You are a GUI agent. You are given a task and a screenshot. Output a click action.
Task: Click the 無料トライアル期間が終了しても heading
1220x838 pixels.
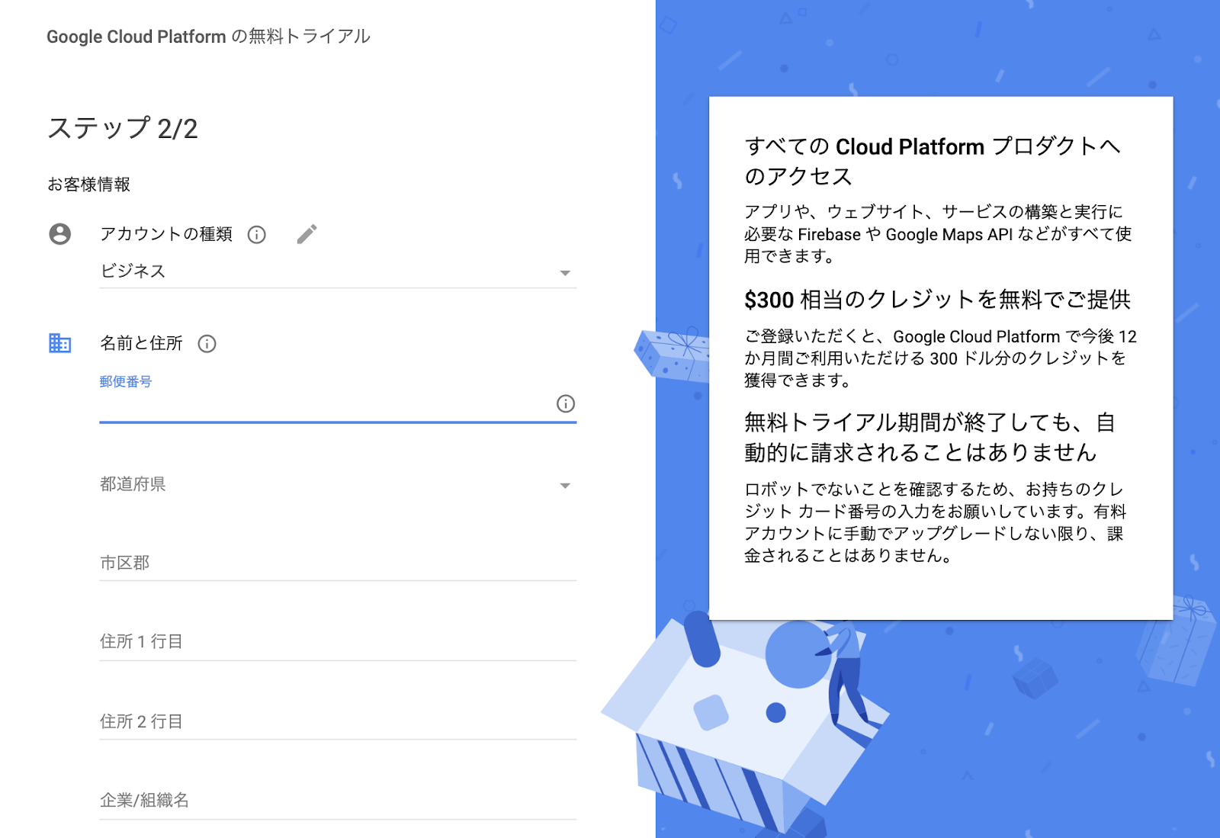pos(929,437)
